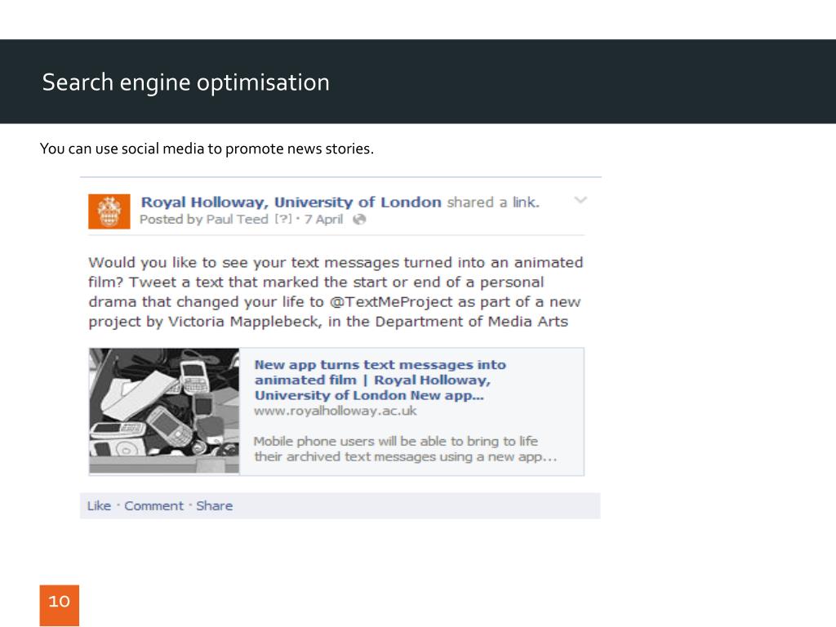Open the 7 April post timestamp
Image resolution: width=836 pixels, height=627 pixels.
click(x=323, y=219)
